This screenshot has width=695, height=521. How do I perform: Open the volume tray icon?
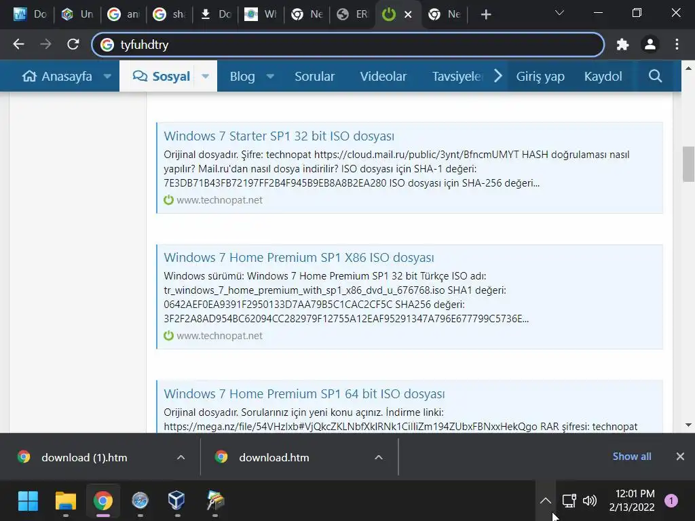tap(590, 501)
